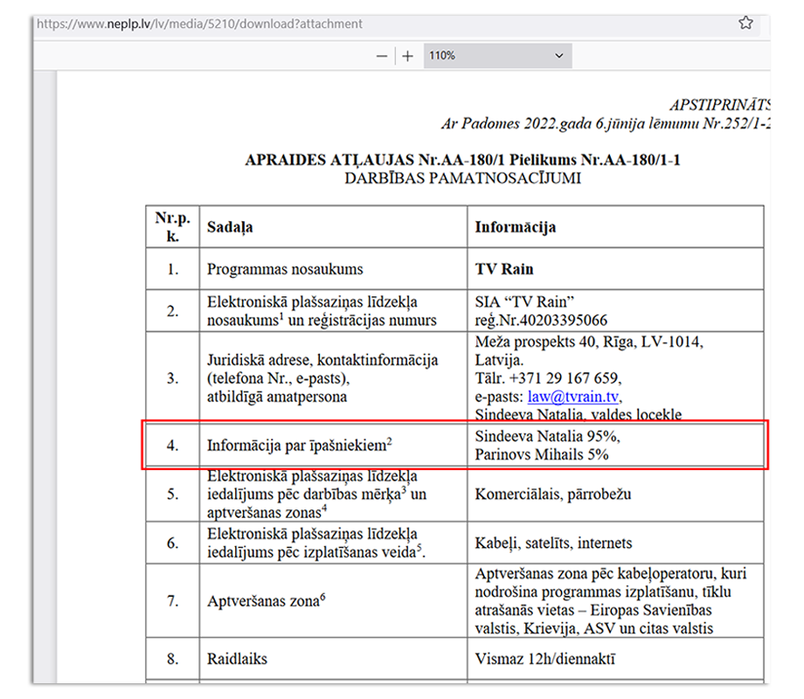Click the 'DARBĪBAS PAMATNOSACĪJUMI' heading

tap(462, 178)
